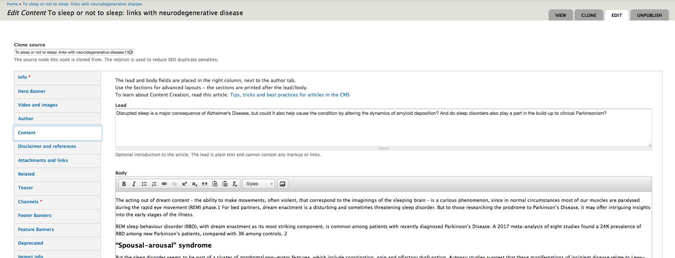Screen dimensions: 675x258
Task: Open the Styles dropdown
Action: [259, 184]
